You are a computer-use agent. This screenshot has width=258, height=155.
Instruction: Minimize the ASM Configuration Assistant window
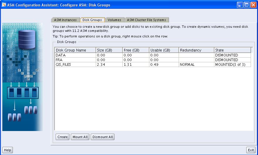[x=240, y=5]
